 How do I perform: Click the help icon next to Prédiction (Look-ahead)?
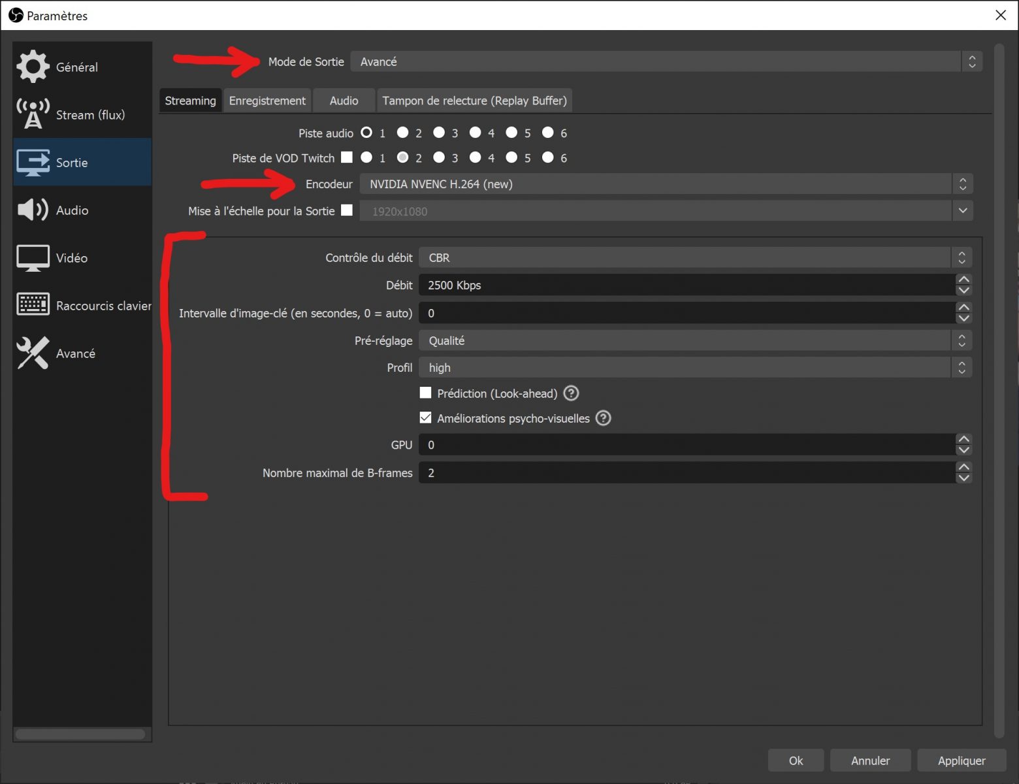pos(570,393)
